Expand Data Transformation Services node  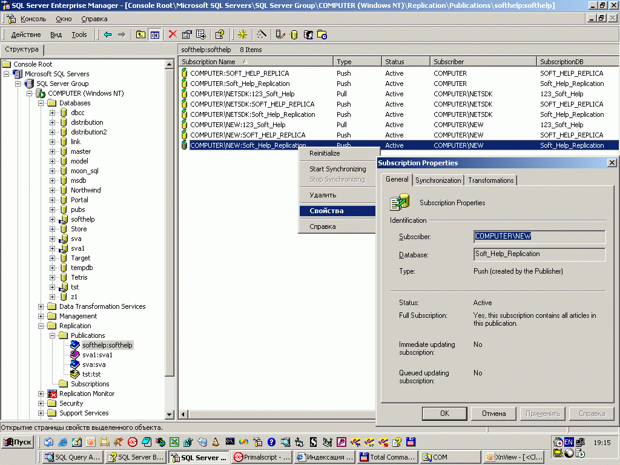pos(41,306)
